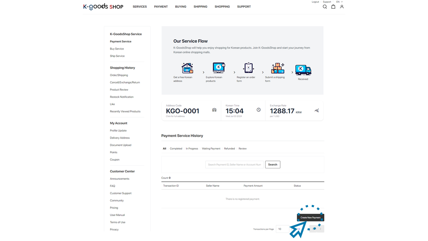
Task: Open Document Upload in sidebar
Action: click(x=121, y=145)
